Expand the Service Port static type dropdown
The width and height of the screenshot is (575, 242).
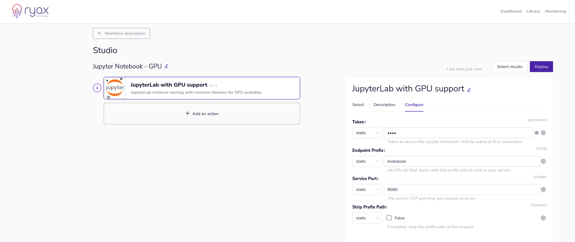367,190
